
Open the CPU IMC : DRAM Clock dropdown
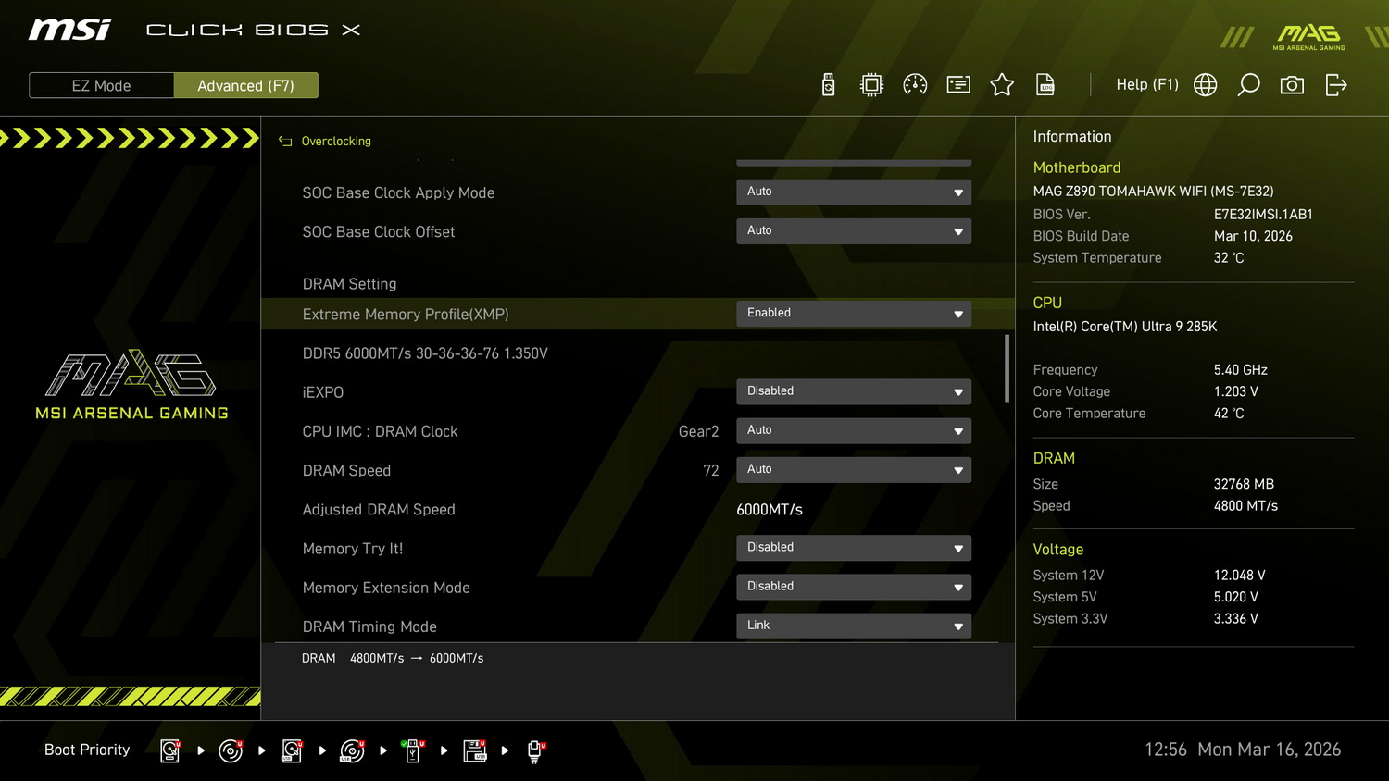[854, 430]
